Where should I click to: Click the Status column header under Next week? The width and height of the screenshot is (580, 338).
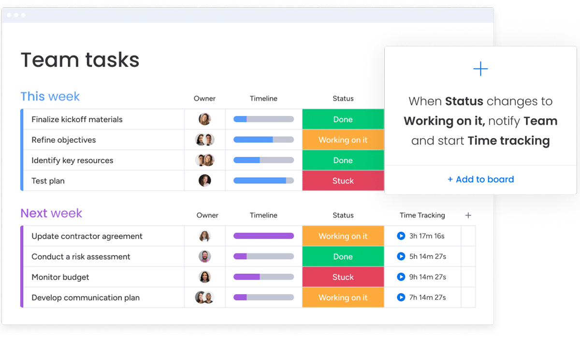coord(343,215)
